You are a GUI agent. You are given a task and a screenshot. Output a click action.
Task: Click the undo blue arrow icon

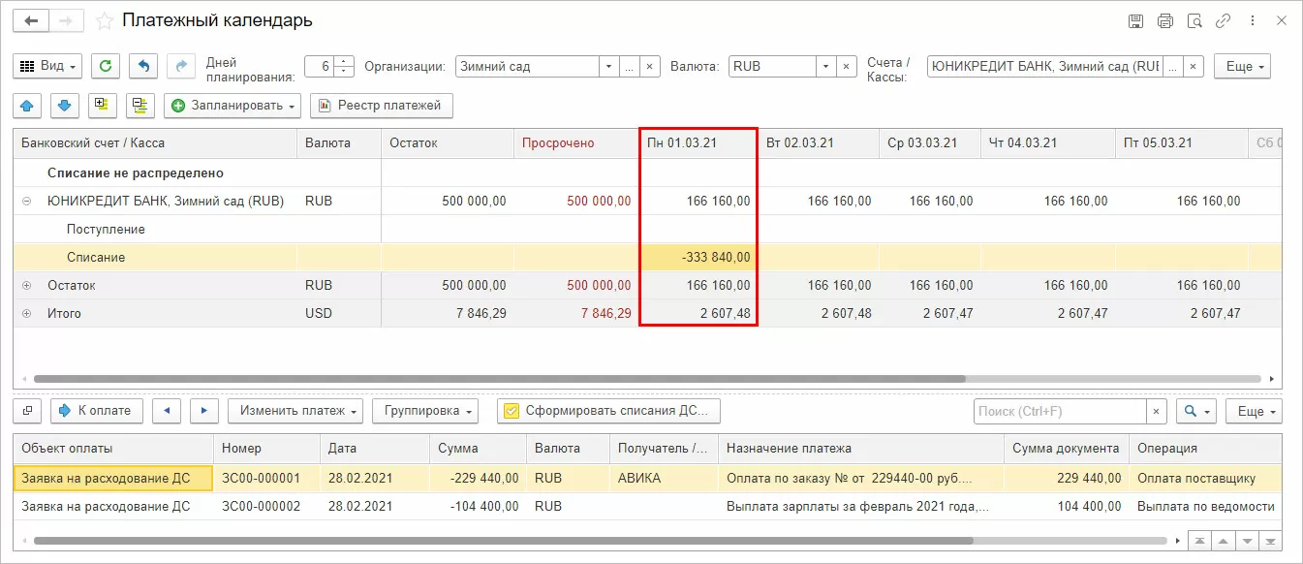point(143,66)
